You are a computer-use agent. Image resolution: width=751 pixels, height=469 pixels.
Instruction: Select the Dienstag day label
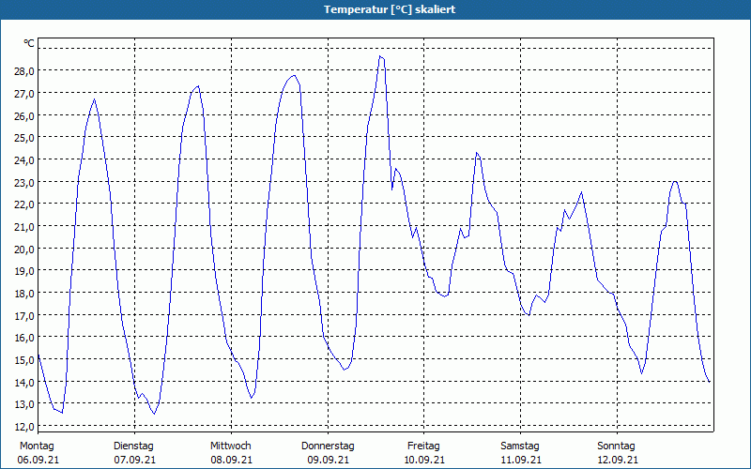click(x=133, y=446)
